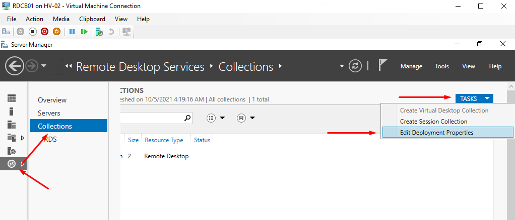Click the collections filter search field
The image size is (515, 220).
point(151,118)
